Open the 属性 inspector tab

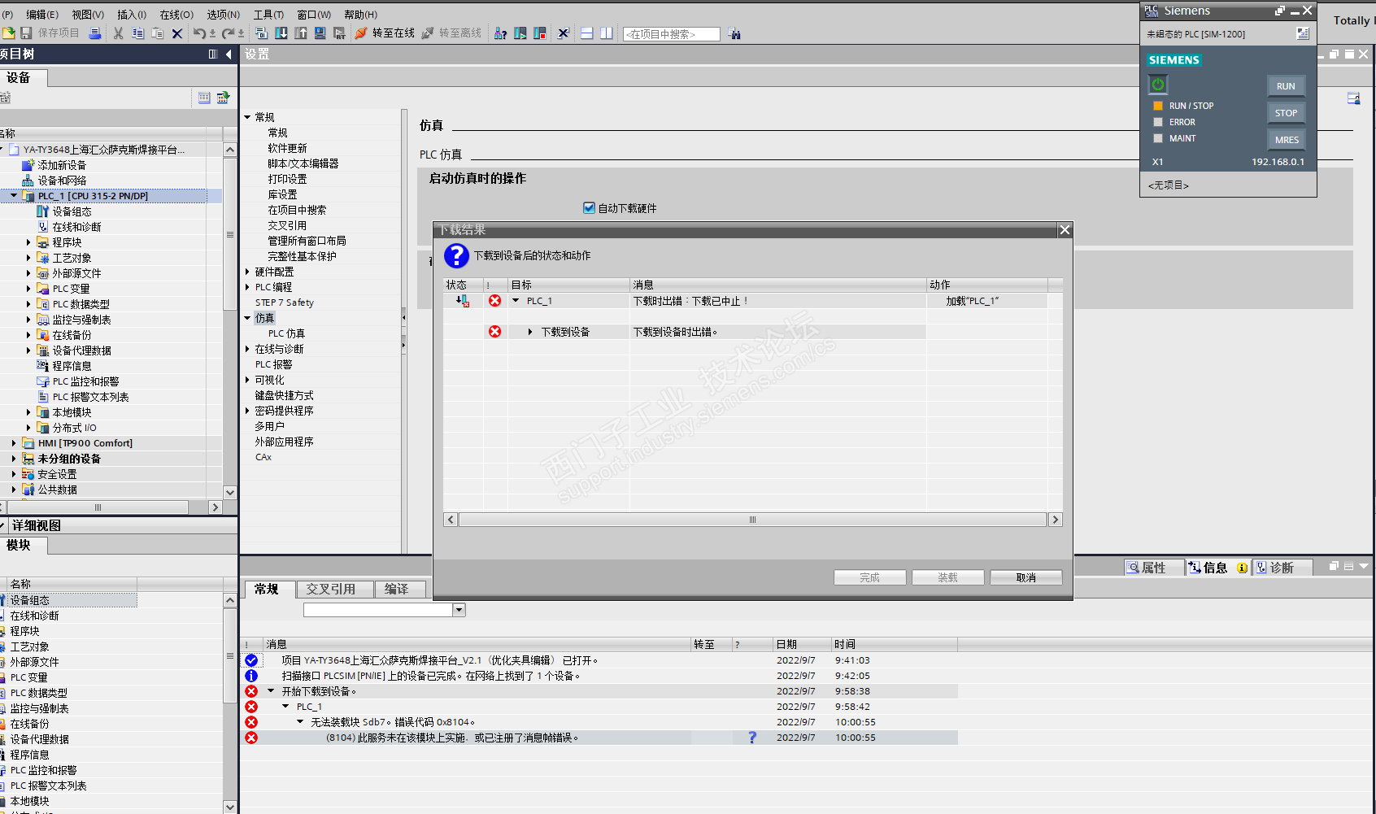pyautogui.click(x=1153, y=568)
